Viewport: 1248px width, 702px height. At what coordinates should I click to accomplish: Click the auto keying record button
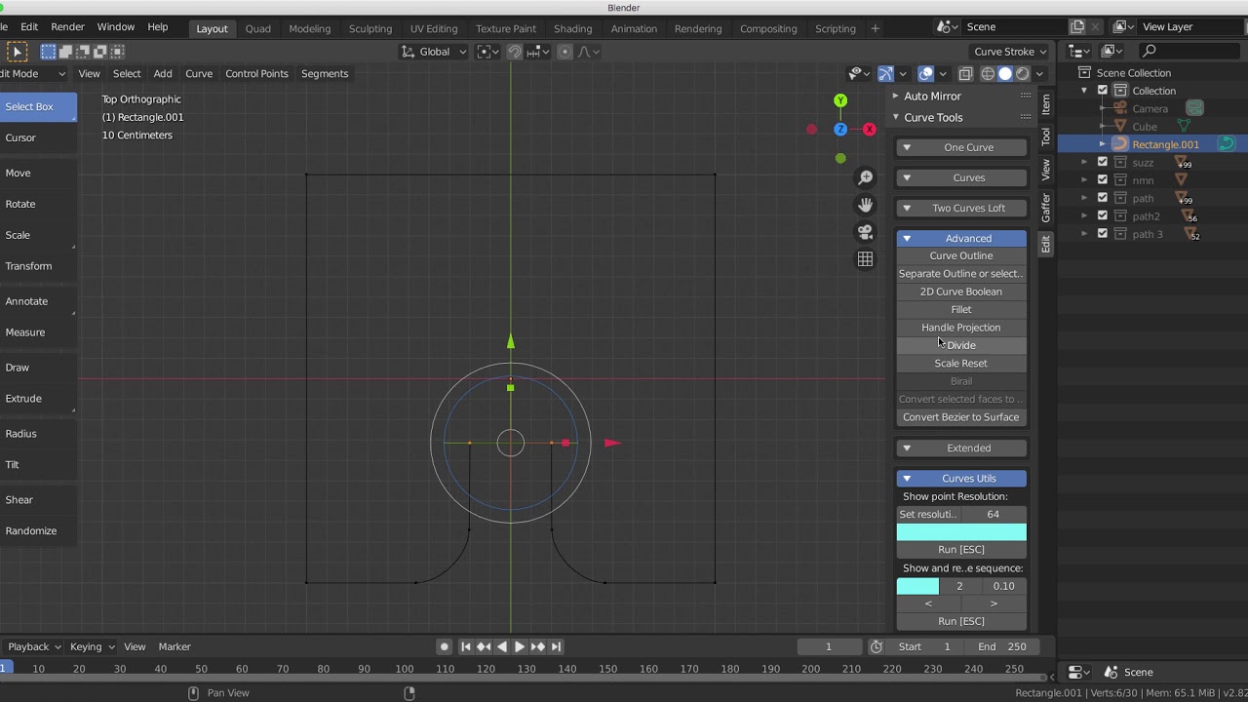click(445, 646)
